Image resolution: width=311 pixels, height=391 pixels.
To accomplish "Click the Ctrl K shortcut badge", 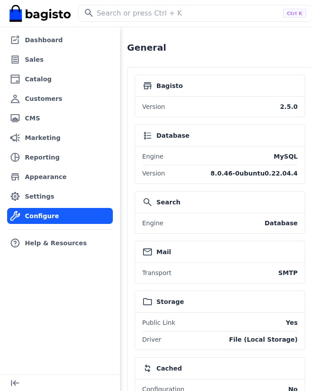I will click(294, 13).
